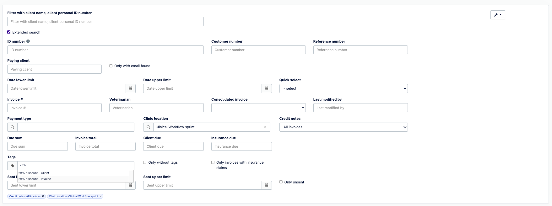Click the Payment type search icon
Image resolution: width=552 pixels, height=206 pixels.
tap(13, 127)
